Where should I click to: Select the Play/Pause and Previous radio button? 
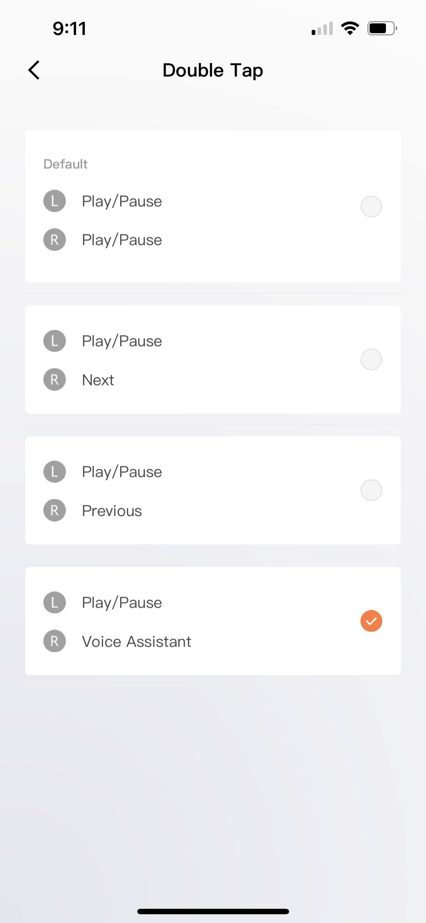click(371, 490)
